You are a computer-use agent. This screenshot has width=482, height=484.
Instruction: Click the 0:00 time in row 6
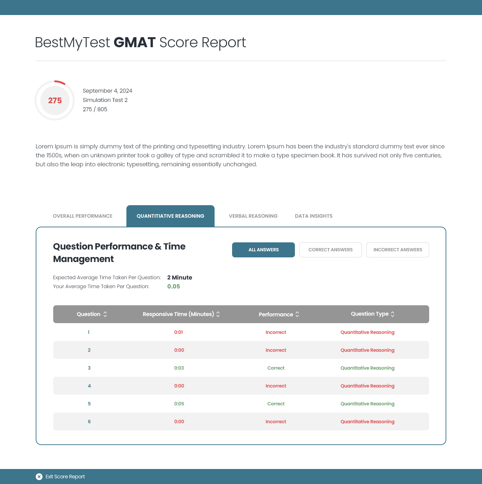click(x=179, y=421)
